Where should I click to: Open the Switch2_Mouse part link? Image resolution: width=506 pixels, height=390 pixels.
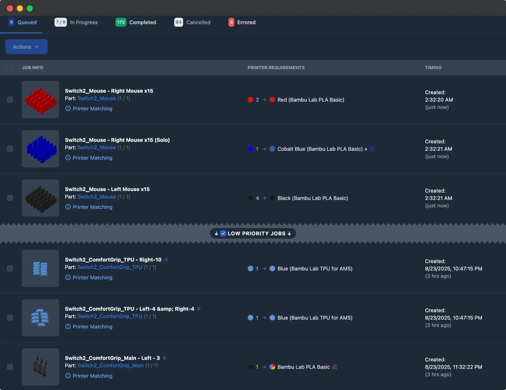pos(96,98)
